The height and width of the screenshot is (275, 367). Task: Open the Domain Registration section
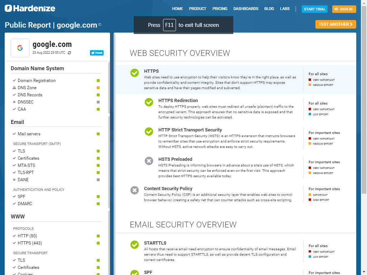pos(37,81)
